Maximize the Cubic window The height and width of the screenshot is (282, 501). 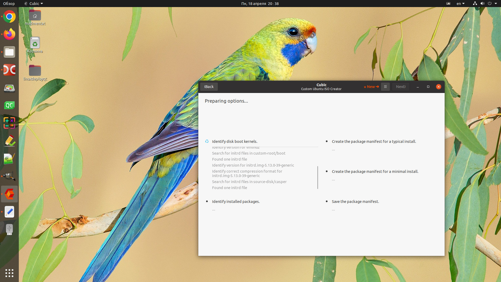[428, 87]
